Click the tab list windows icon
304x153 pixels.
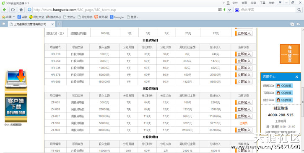click(x=292, y=24)
